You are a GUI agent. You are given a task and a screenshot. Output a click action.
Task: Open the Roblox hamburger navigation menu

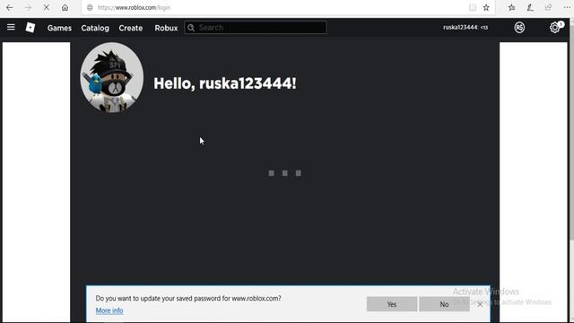point(11,27)
